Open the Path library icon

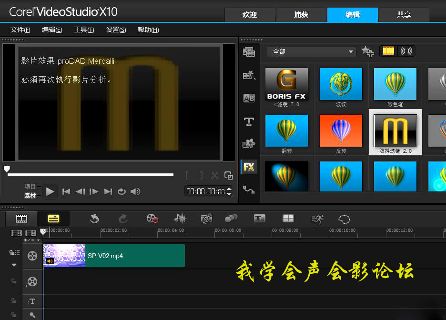click(x=249, y=190)
